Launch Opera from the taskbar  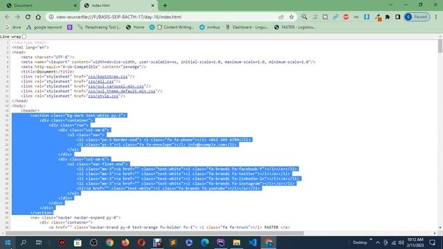tap(141, 243)
